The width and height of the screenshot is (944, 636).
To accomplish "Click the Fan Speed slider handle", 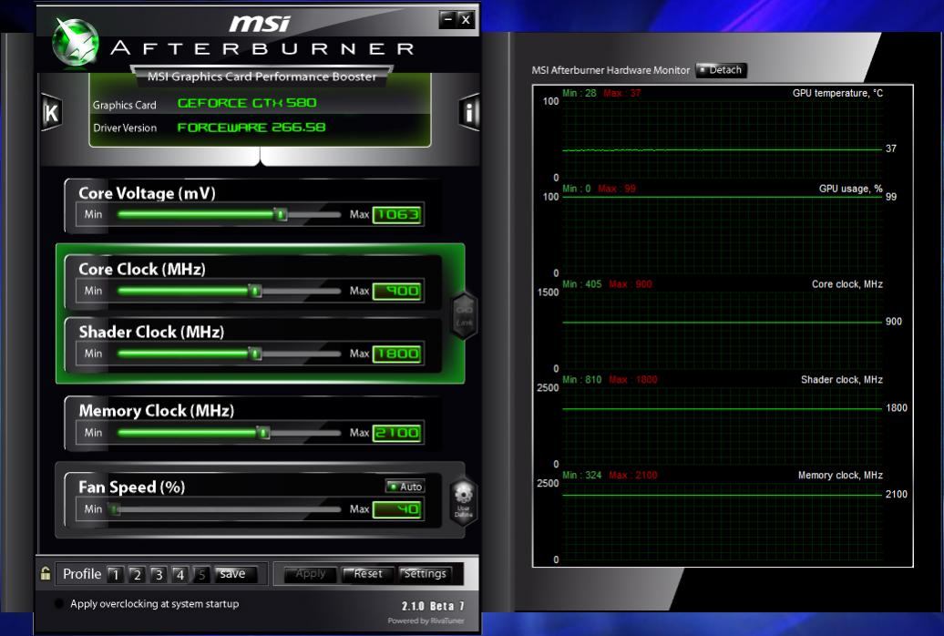I will pyautogui.click(x=115, y=509).
